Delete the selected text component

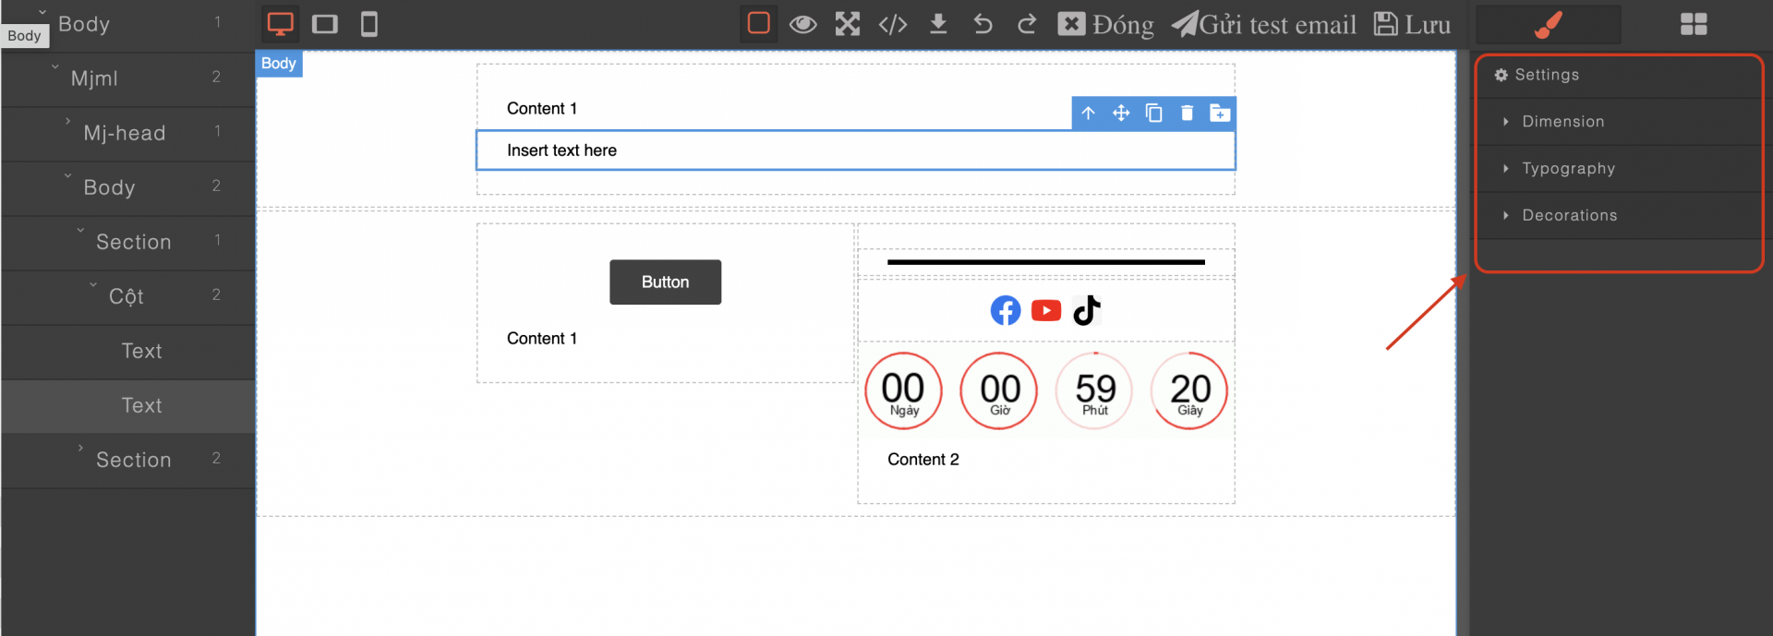(x=1188, y=113)
